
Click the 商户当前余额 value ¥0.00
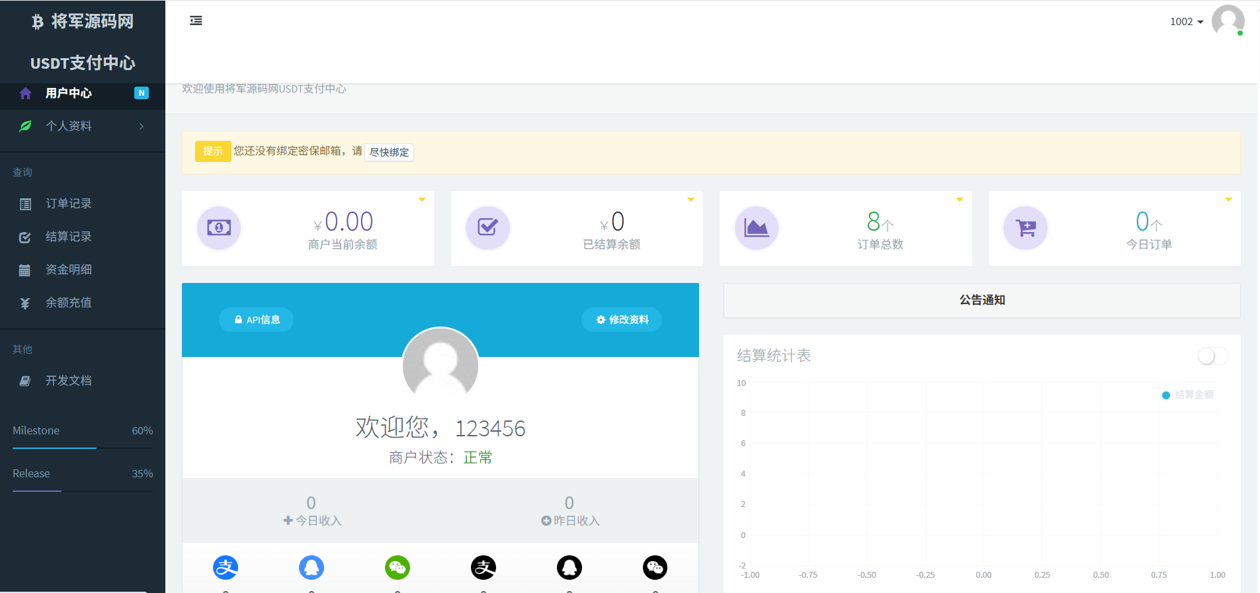pos(343,221)
